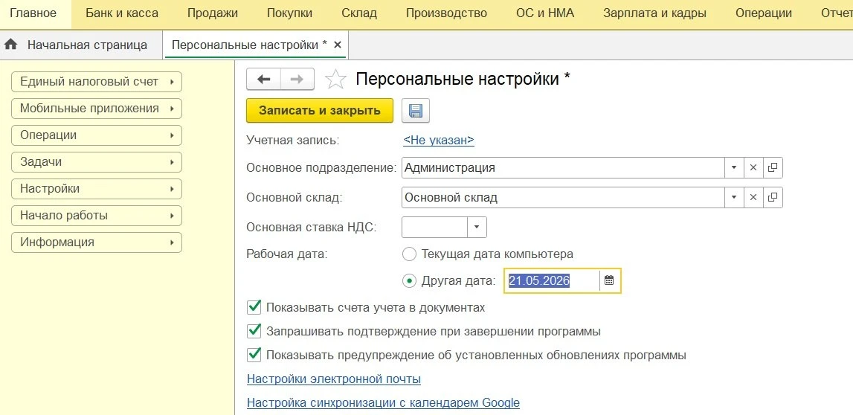Expand the Информация sidebar section
The image size is (853, 415).
[x=96, y=242]
